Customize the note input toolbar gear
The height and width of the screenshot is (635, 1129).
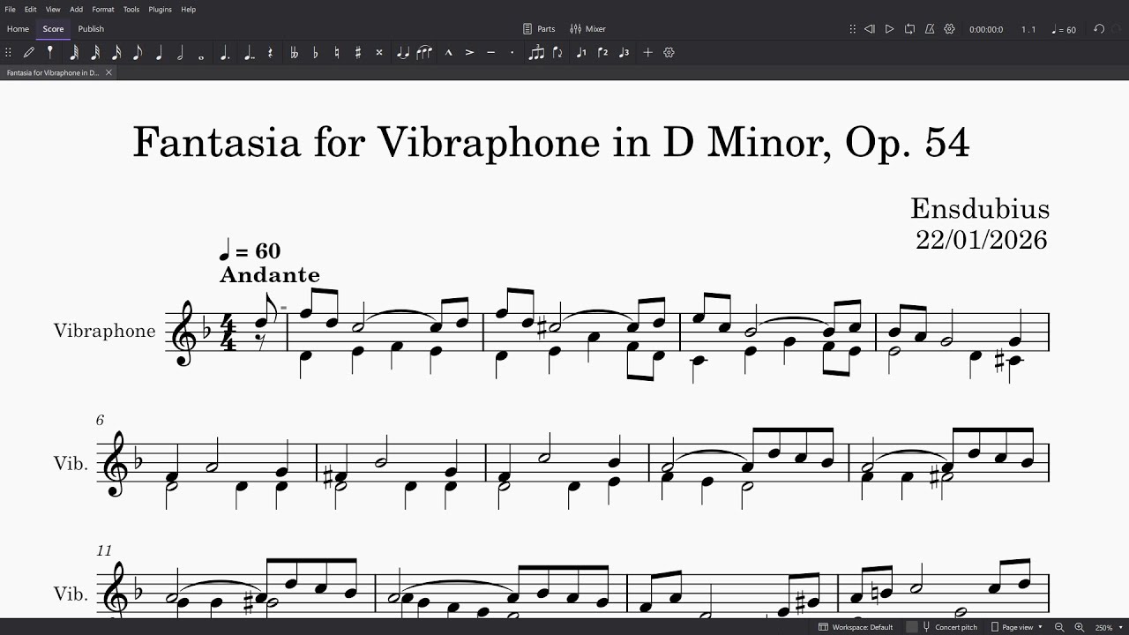tap(669, 53)
